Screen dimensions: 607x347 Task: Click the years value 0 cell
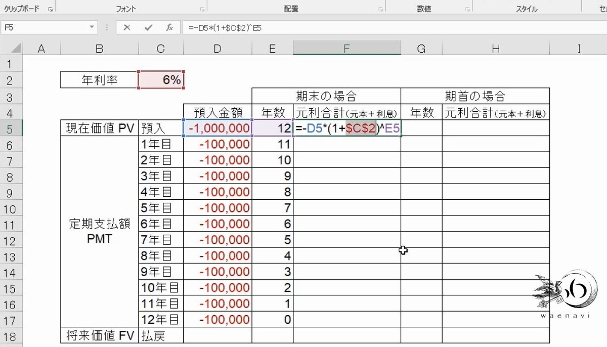(x=273, y=320)
